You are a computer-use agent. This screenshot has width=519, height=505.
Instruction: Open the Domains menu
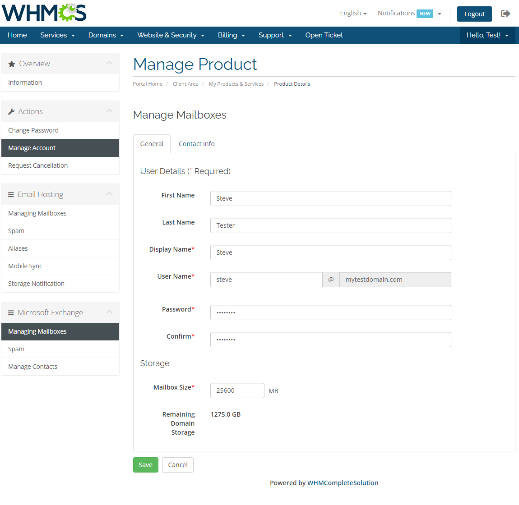106,35
